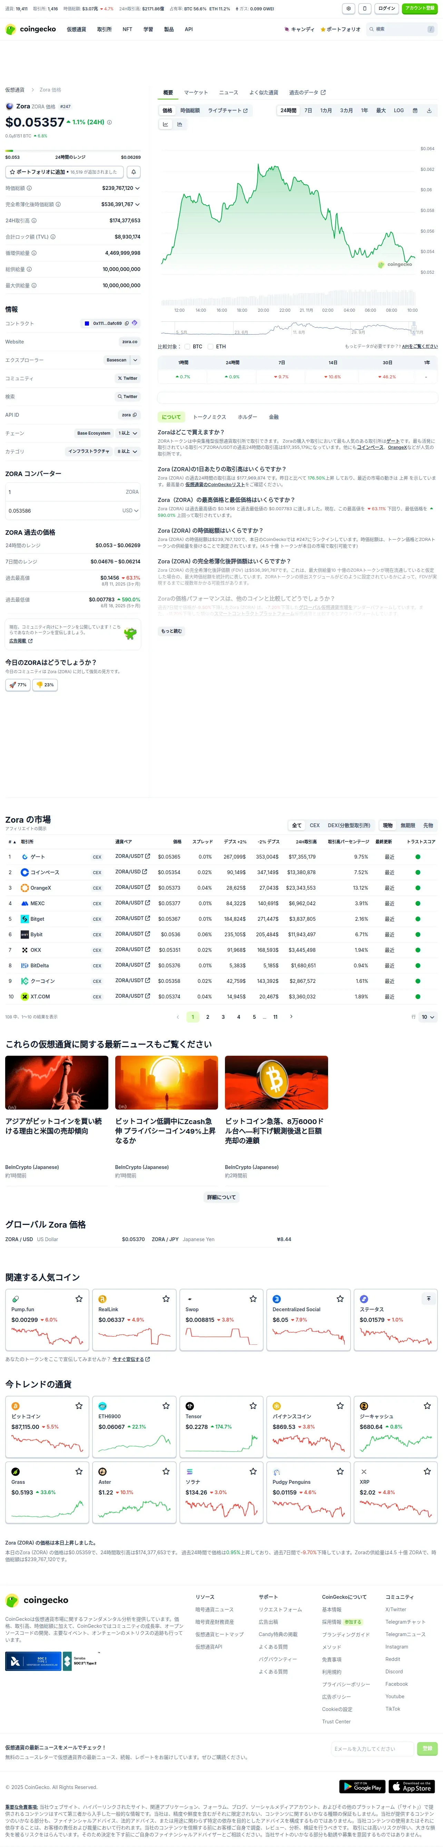Open the chart calendar date-range icon
Screen dimensions: 443x1847
pos(415,110)
